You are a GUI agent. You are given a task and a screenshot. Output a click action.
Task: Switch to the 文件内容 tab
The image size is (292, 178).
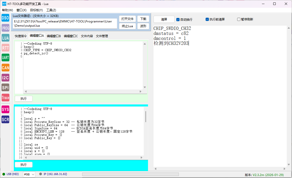pyautogui.click(x=87, y=36)
